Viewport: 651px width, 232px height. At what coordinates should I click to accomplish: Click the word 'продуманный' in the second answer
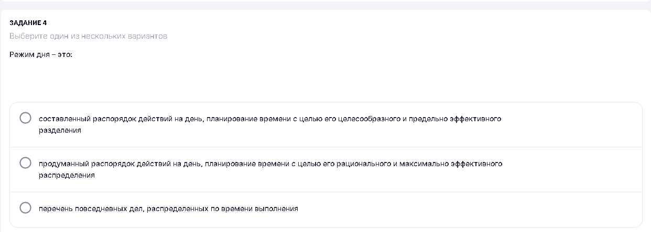64,164
